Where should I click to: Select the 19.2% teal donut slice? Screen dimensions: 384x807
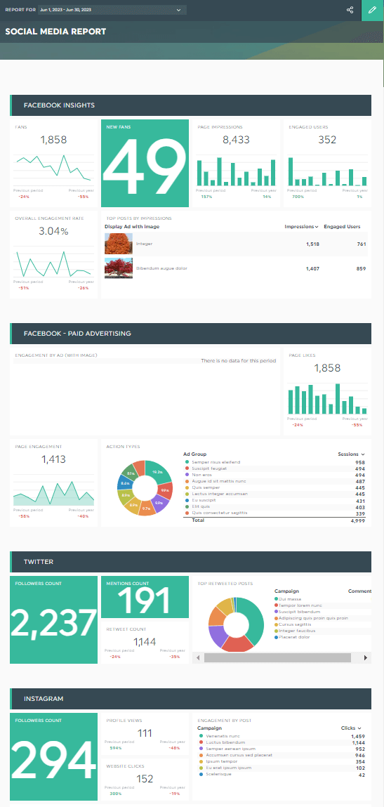click(157, 472)
